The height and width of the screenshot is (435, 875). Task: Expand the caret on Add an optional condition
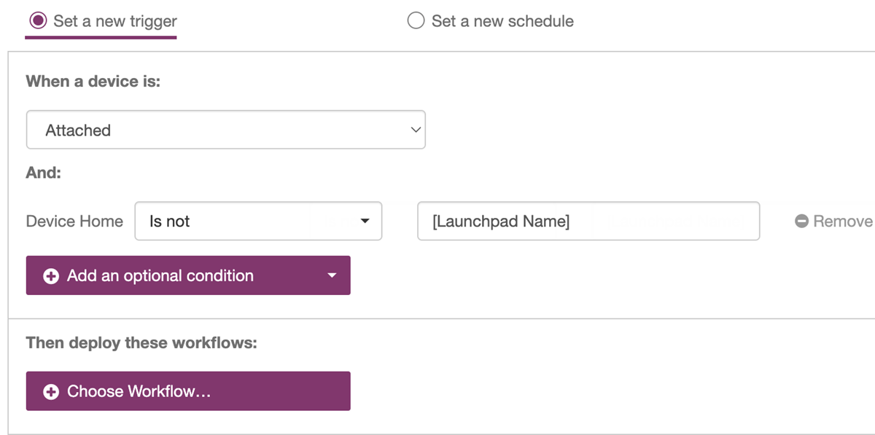(332, 276)
